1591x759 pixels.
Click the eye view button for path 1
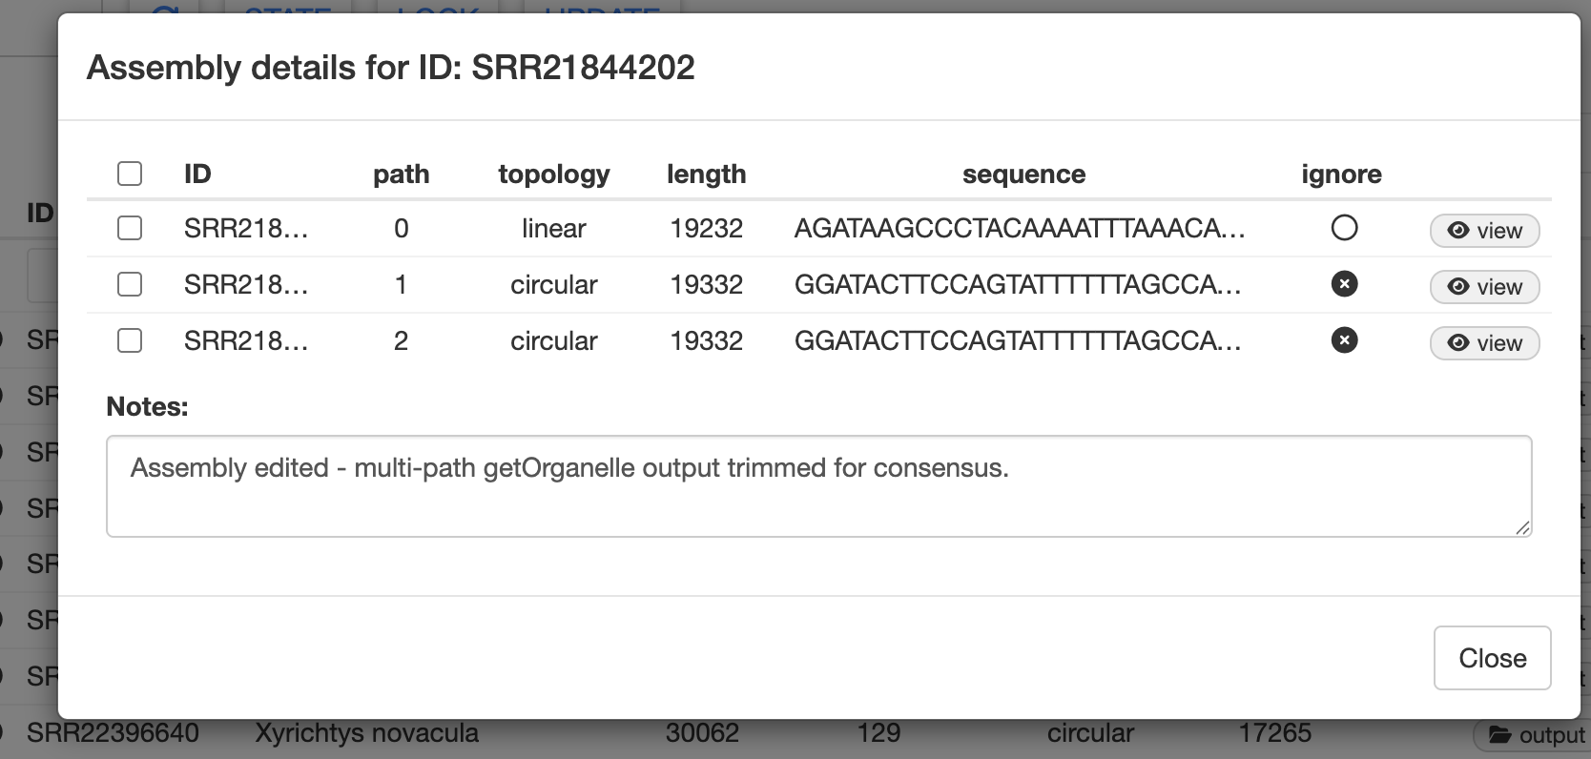(1484, 287)
